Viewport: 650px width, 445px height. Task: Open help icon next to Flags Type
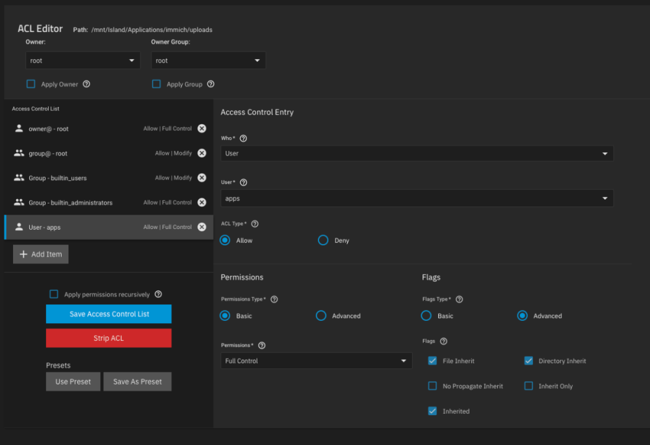(459, 299)
